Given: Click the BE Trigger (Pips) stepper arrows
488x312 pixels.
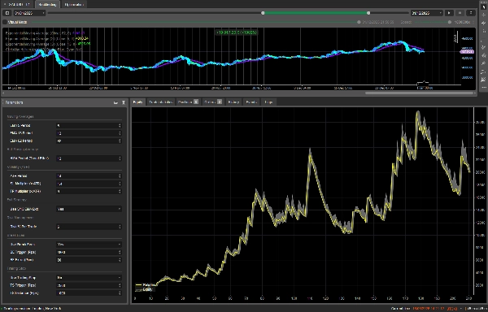Looking at the screenshot, I should click(x=120, y=252).
